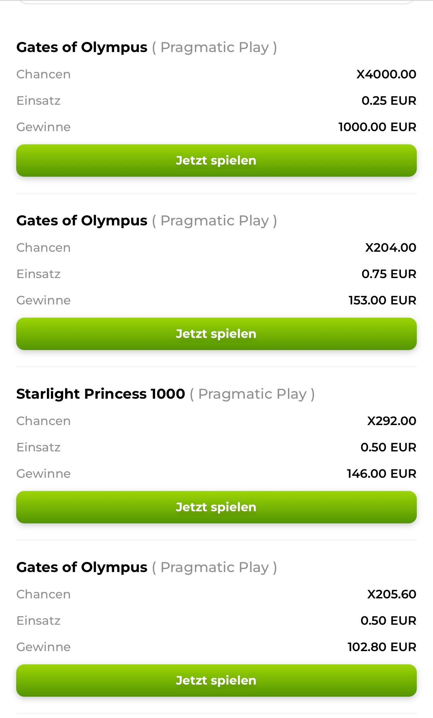Select the X205.60 chances multiplier

click(x=392, y=594)
